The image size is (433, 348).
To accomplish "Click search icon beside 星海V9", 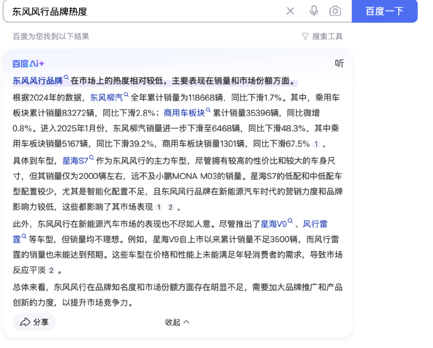I will 290,221.
